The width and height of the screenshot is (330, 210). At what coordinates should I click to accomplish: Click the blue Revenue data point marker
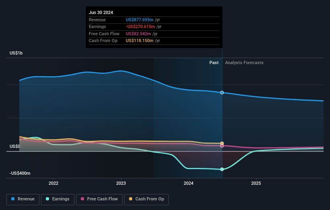pos(222,93)
